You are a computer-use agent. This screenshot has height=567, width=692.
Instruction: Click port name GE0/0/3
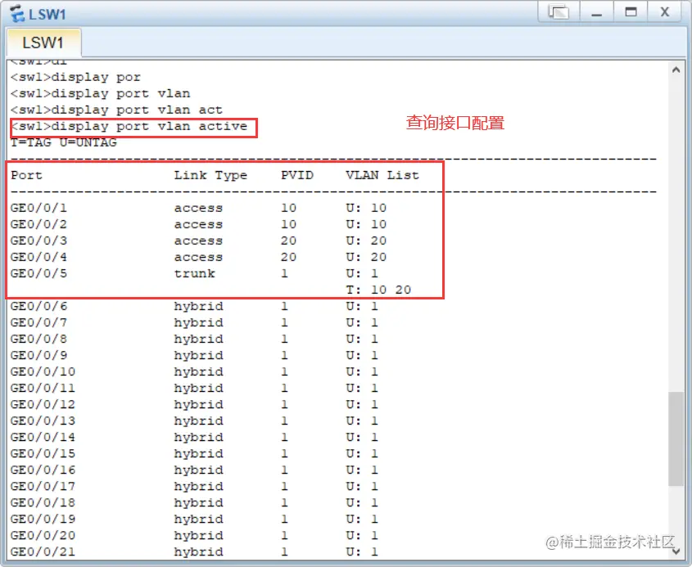(38, 241)
